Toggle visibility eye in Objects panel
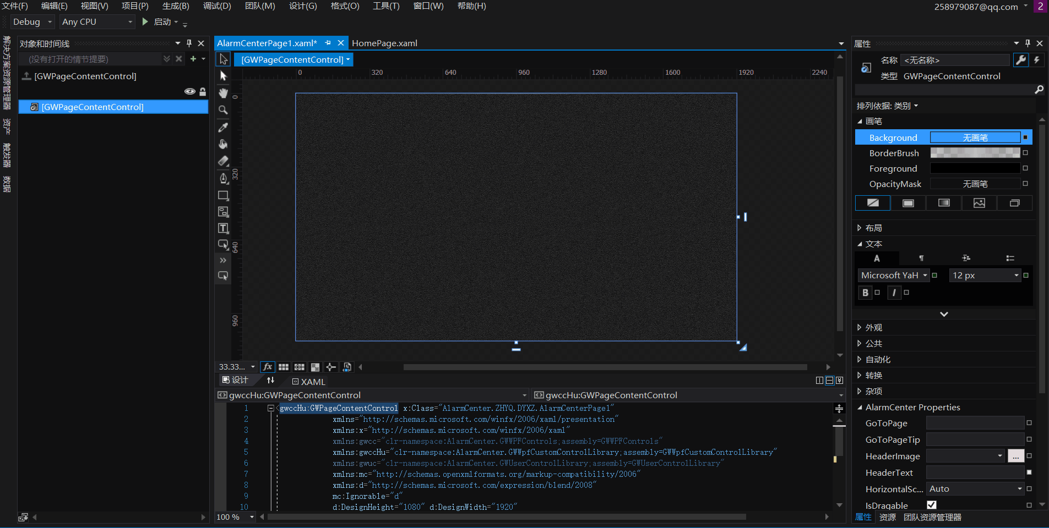1049x528 pixels. click(189, 91)
